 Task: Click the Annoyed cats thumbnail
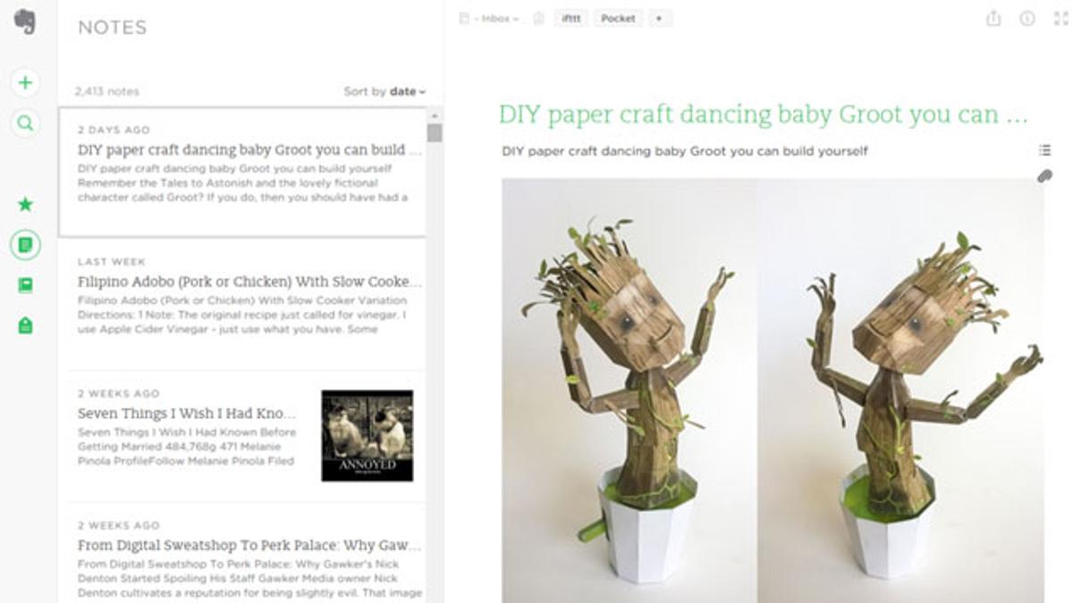coord(367,435)
